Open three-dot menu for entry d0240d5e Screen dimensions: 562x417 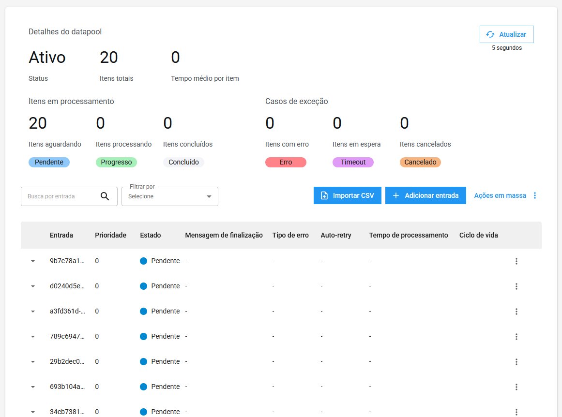click(x=516, y=286)
